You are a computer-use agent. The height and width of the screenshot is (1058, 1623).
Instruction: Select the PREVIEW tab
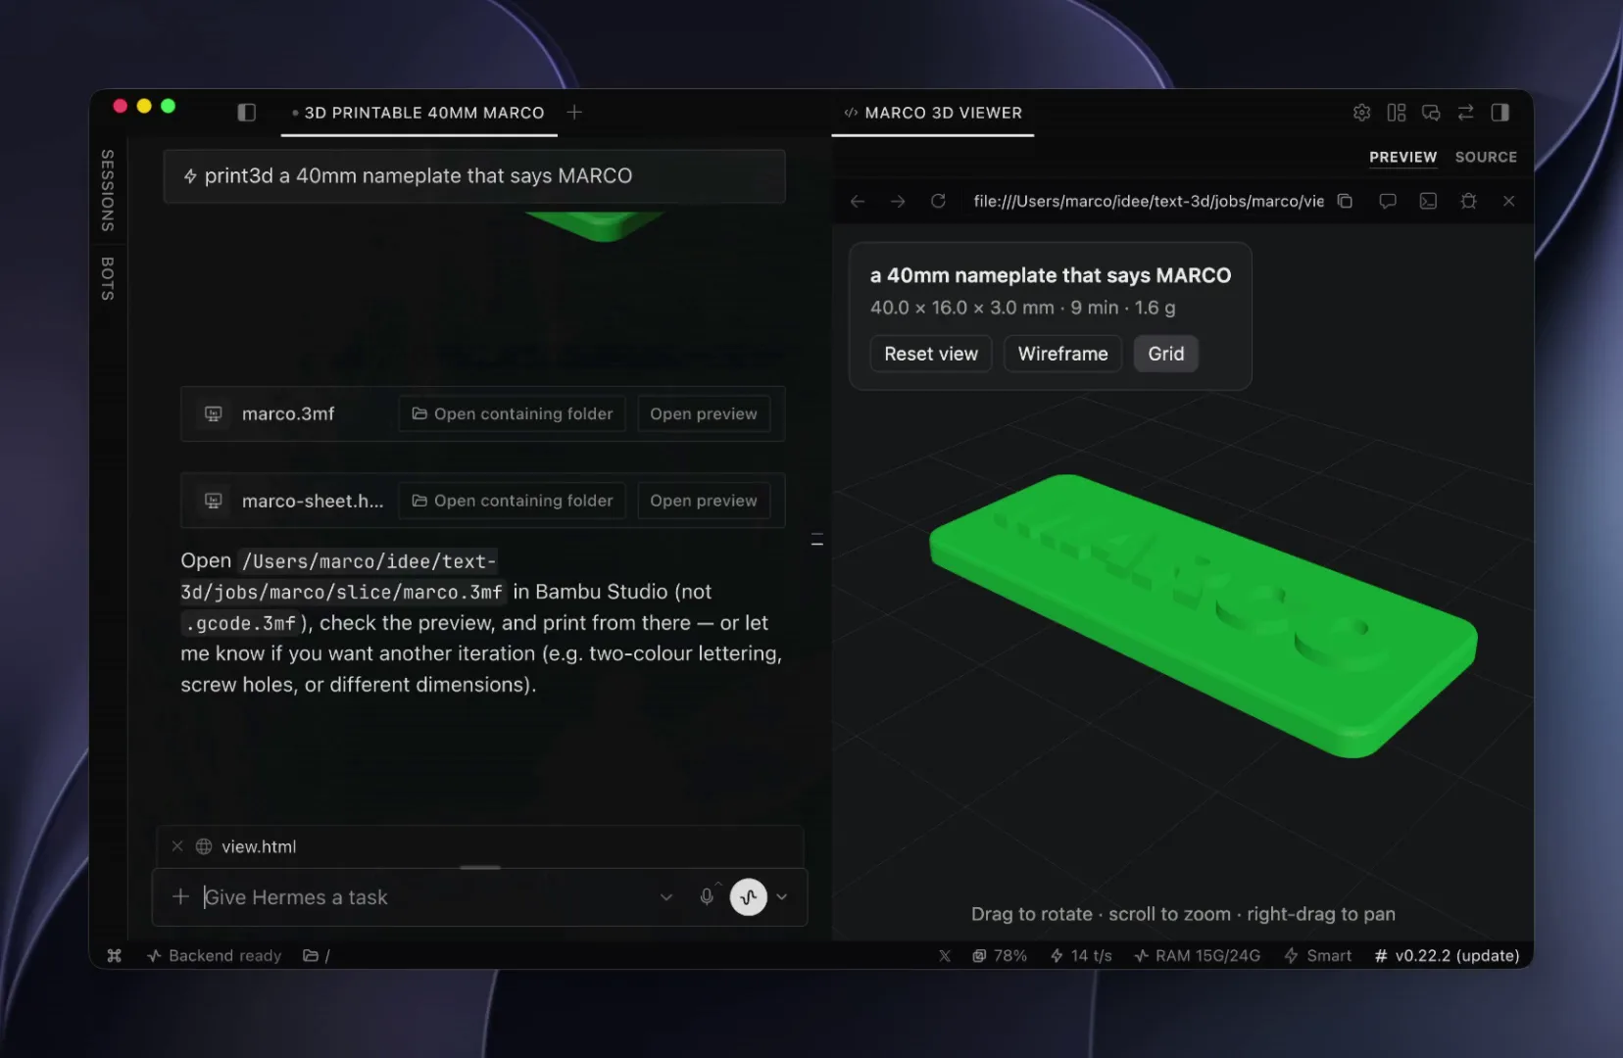pos(1403,157)
